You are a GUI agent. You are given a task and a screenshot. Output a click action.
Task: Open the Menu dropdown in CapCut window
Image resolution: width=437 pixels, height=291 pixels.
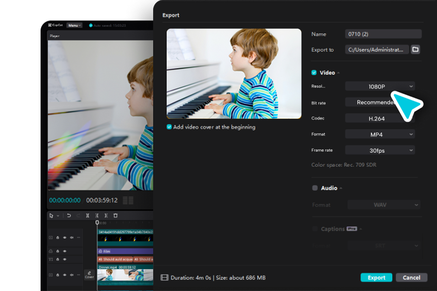[x=74, y=25]
